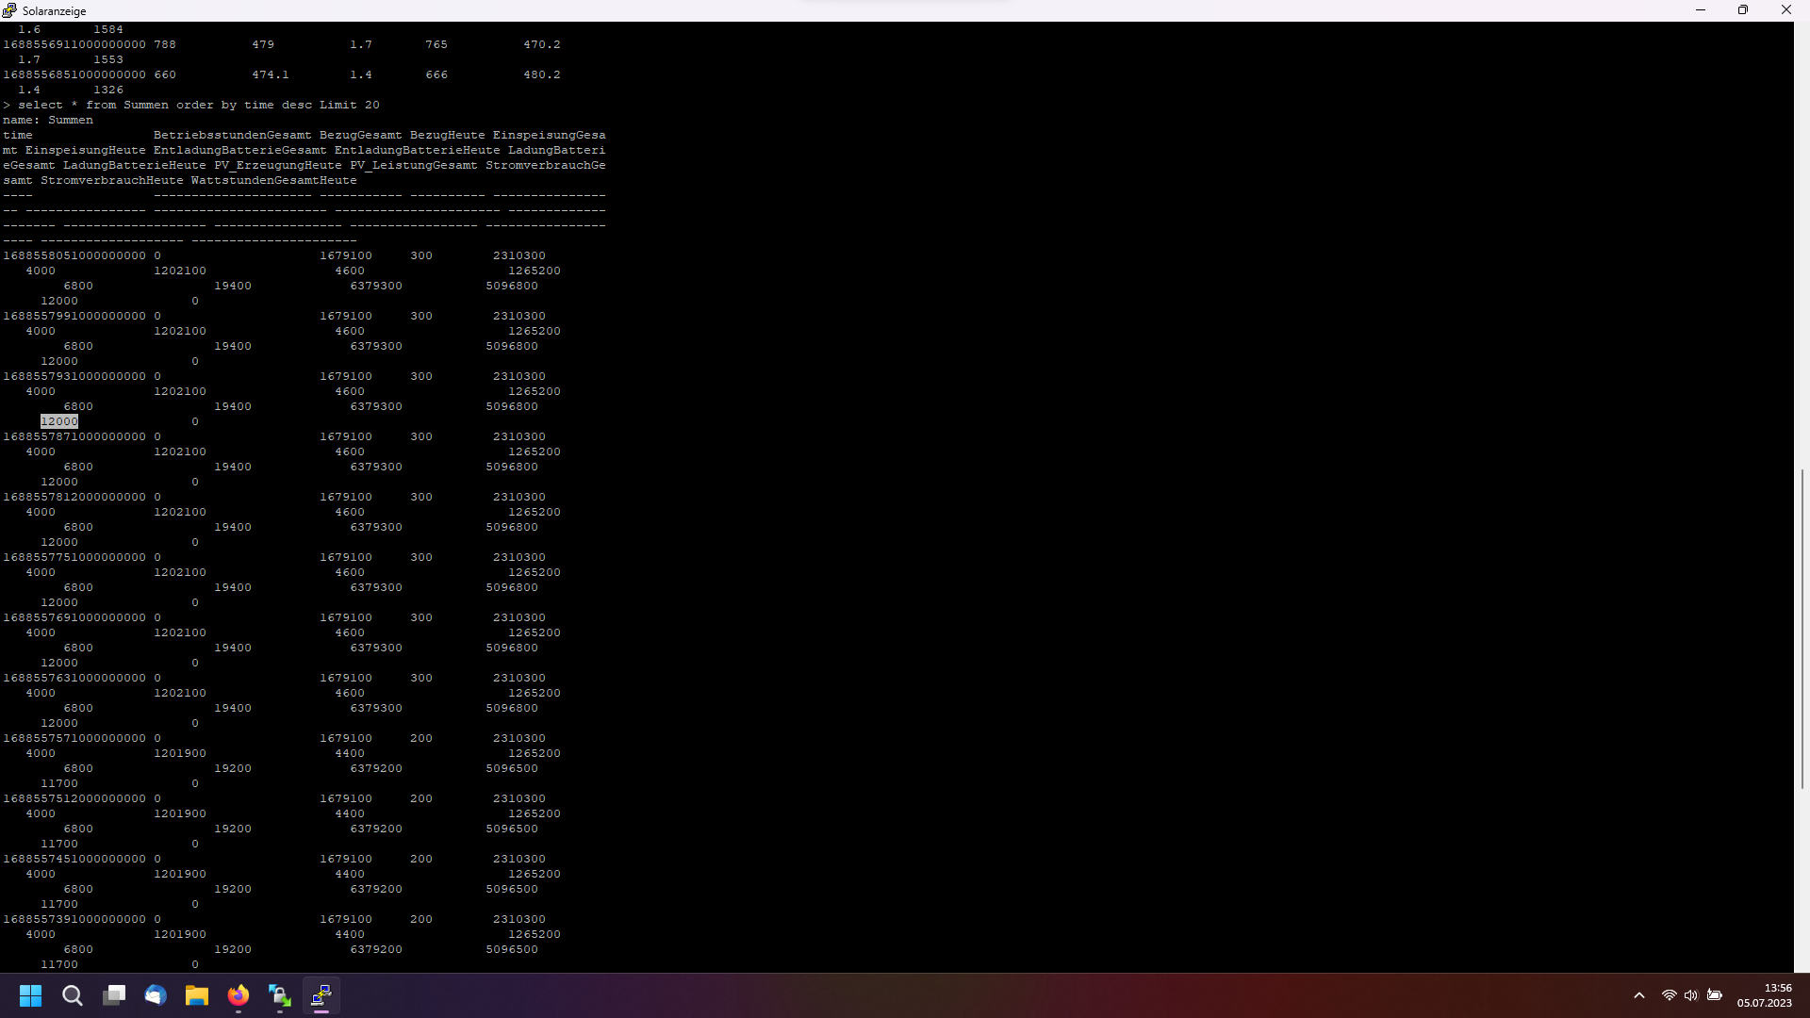Open Thunderbird mail from taskbar
1810x1018 pixels.
(156, 995)
